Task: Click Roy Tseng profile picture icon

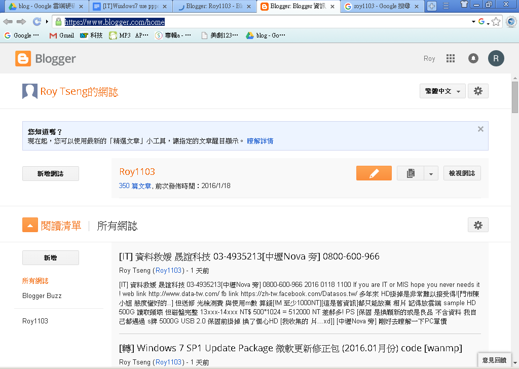Action: point(30,91)
